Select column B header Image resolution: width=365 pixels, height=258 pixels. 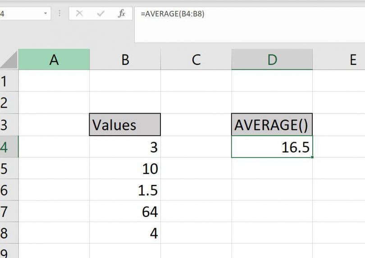[x=125, y=60]
